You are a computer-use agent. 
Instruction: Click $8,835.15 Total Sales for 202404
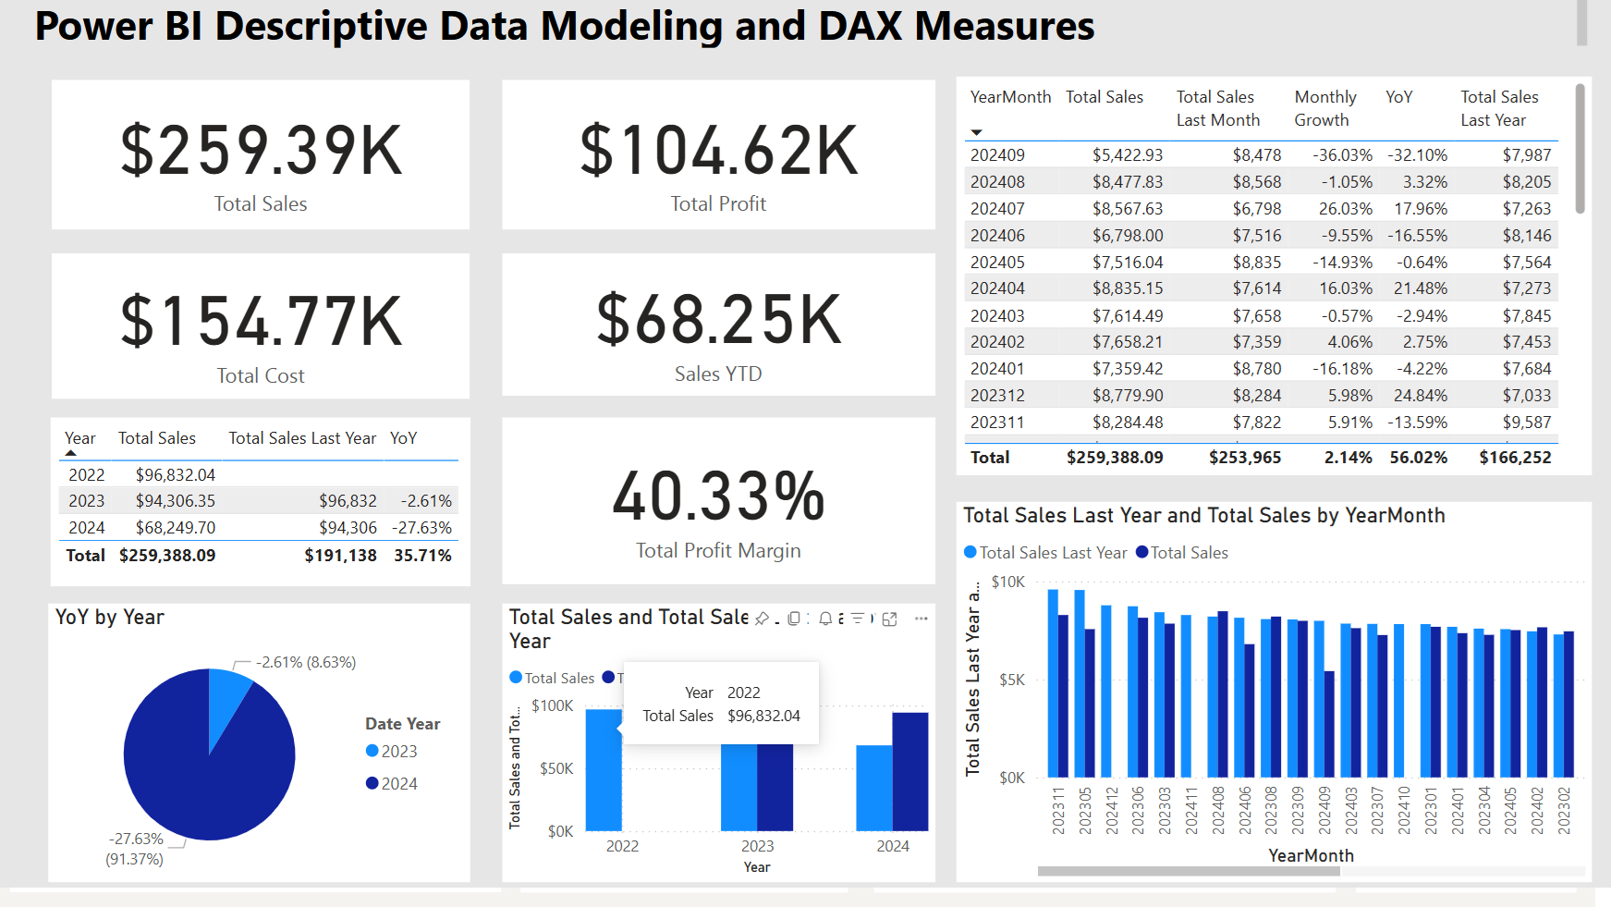(x=1128, y=288)
